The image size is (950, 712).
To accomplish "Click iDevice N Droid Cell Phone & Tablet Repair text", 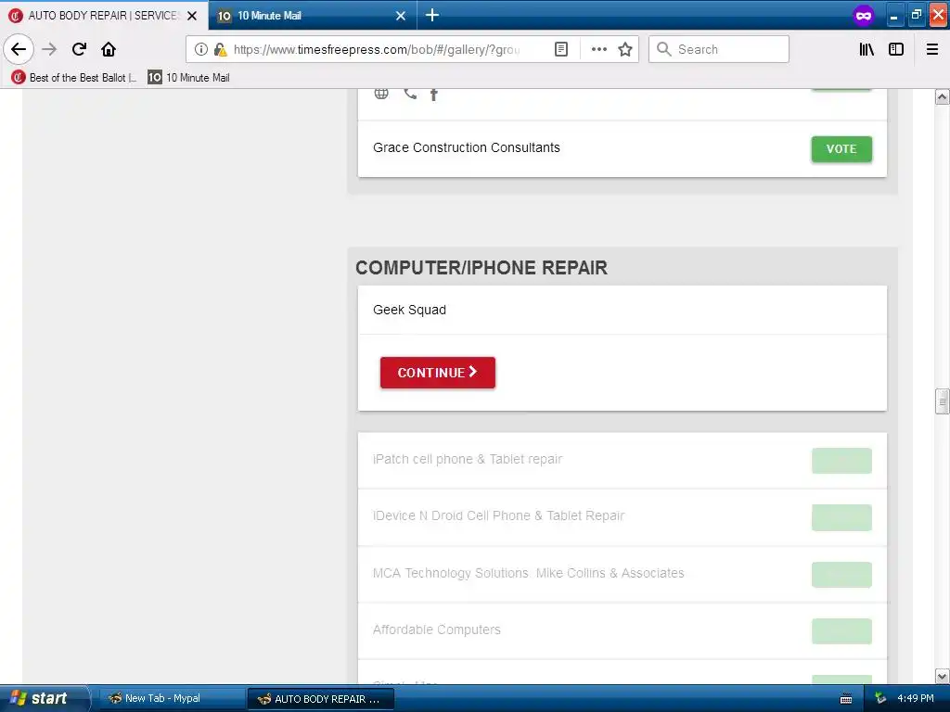I will tap(498, 515).
